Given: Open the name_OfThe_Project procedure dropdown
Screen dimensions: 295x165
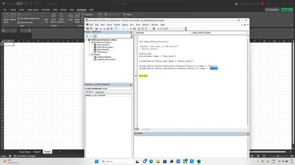Looking at the screenshot, I should coord(246,33).
